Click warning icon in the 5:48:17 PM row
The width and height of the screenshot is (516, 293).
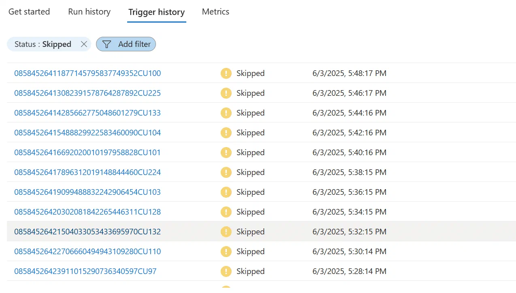[x=226, y=73]
